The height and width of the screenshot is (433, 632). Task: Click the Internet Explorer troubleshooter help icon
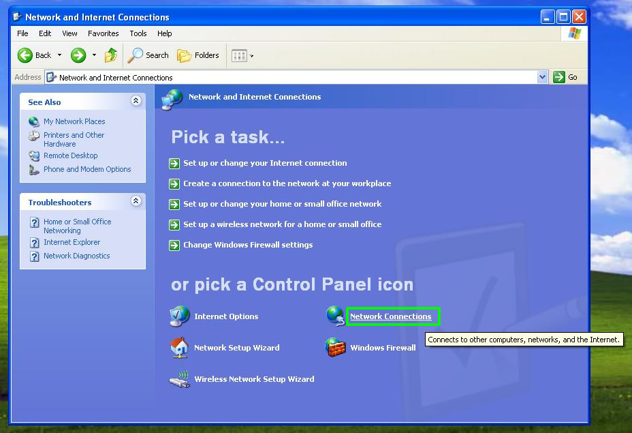click(35, 243)
